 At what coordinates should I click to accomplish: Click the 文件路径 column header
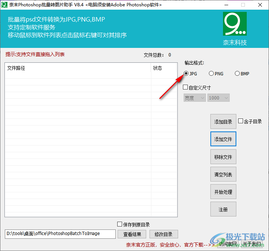(78, 68)
